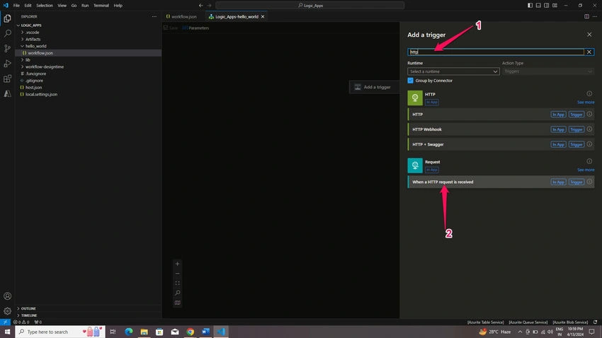Open the Search view in activity bar
The height and width of the screenshot is (338, 602).
coord(7,33)
